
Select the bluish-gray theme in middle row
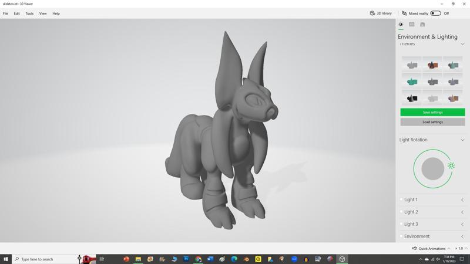point(453,81)
